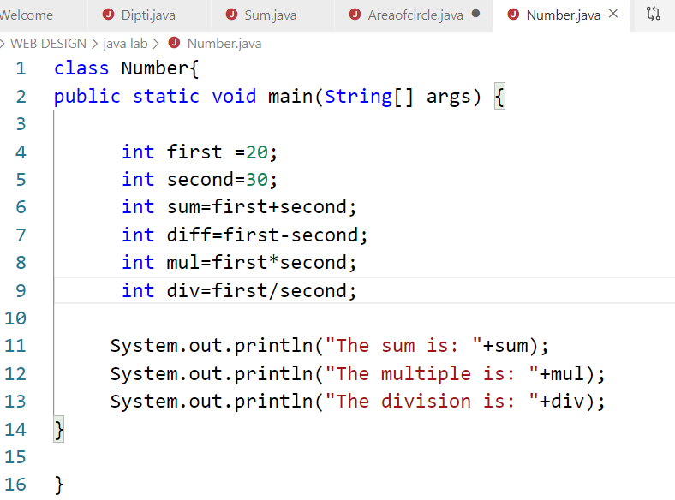
Task: Expand the java lab breadcrumb folder
Action: pyautogui.click(x=125, y=43)
